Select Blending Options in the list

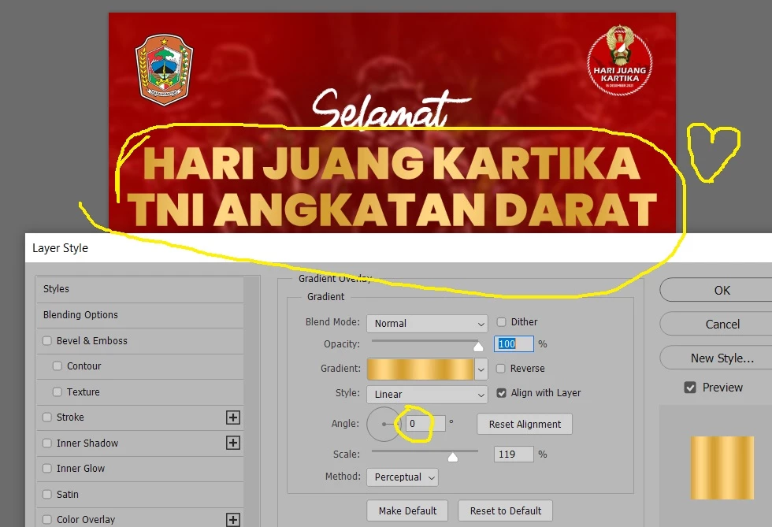(x=140, y=315)
